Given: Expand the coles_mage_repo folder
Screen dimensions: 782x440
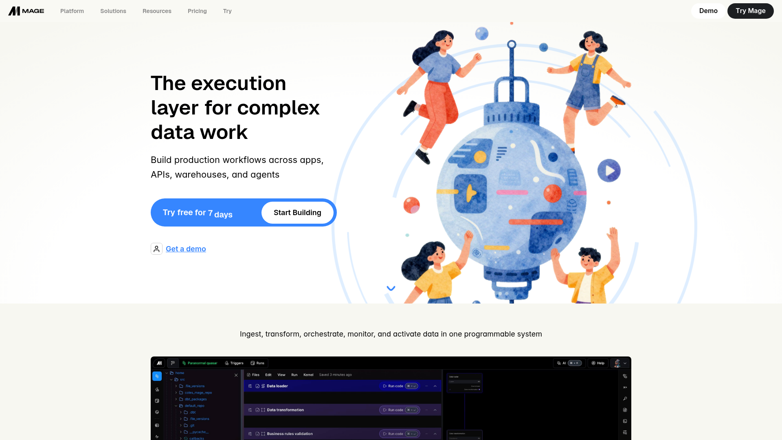Looking at the screenshot, I should click(176, 393).
